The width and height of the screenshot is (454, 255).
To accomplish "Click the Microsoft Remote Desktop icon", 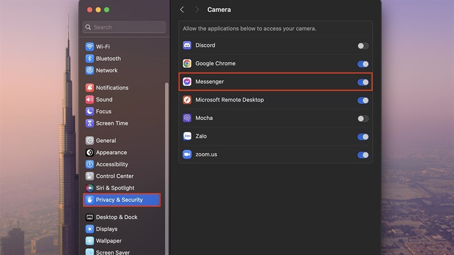I will [x=187, y=100].
